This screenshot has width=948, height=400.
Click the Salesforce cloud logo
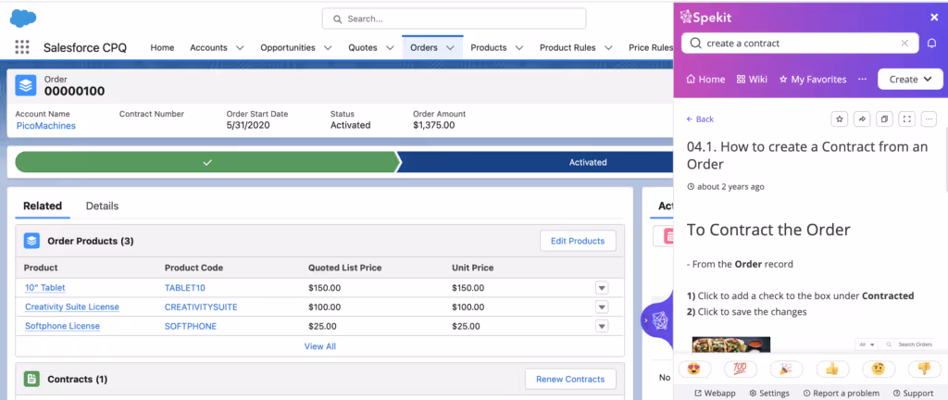(x=23, y=19)
